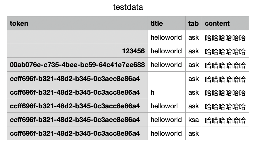Click the "testdata" table title
269x145 pixels.
point(128,7)
